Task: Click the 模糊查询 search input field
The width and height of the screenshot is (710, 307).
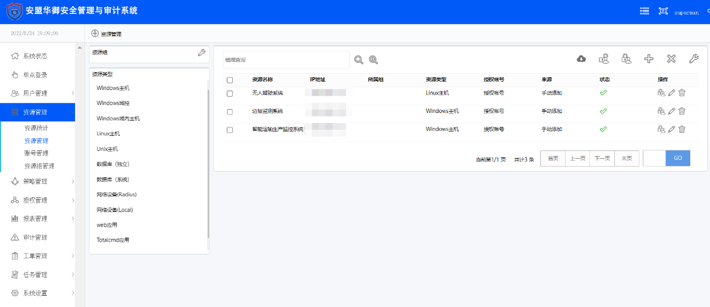Action: pos(286,60)
